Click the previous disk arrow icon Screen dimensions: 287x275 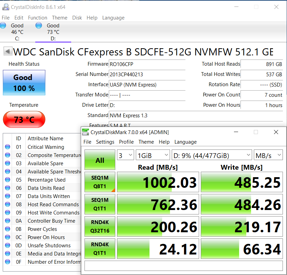[x=8, y=52]
